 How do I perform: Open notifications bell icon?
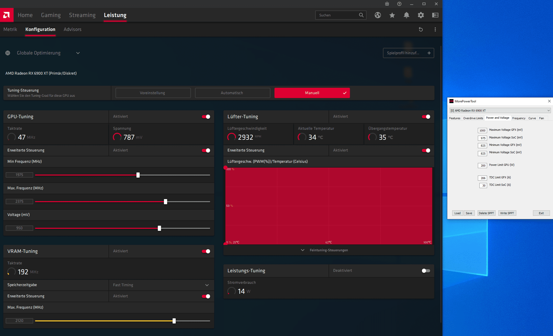tap(406, 15)
